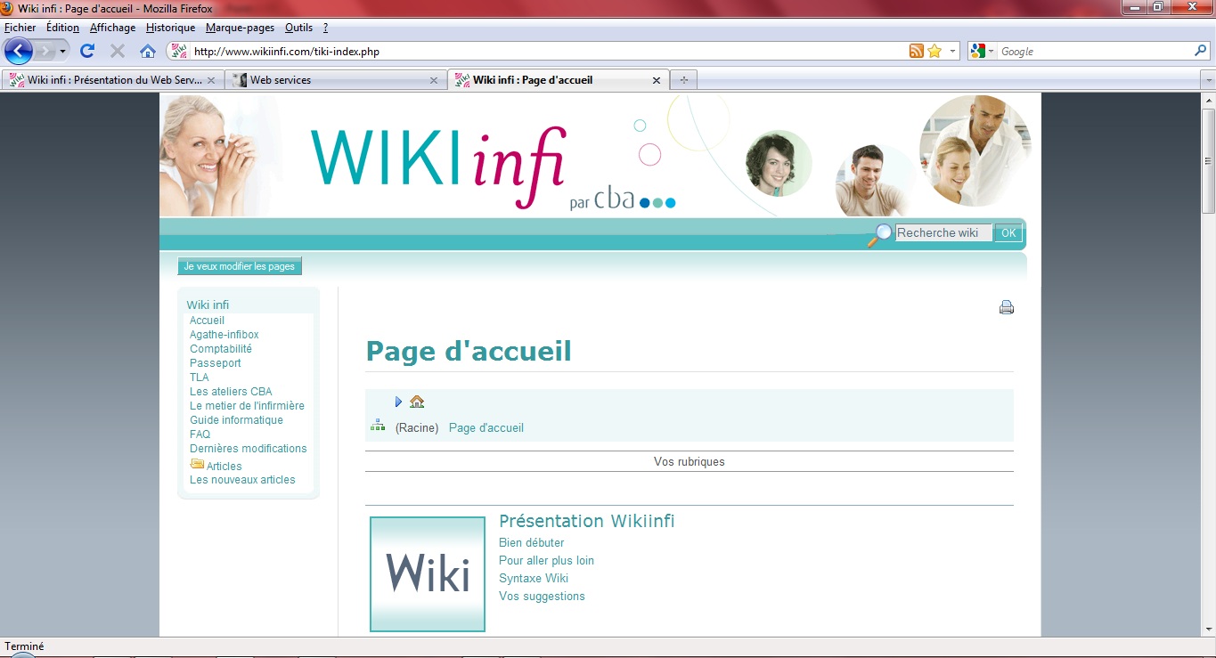Screen dimensions: 1216x658
Task: Open the Guide informatique link
Action: tap(236, 420)
